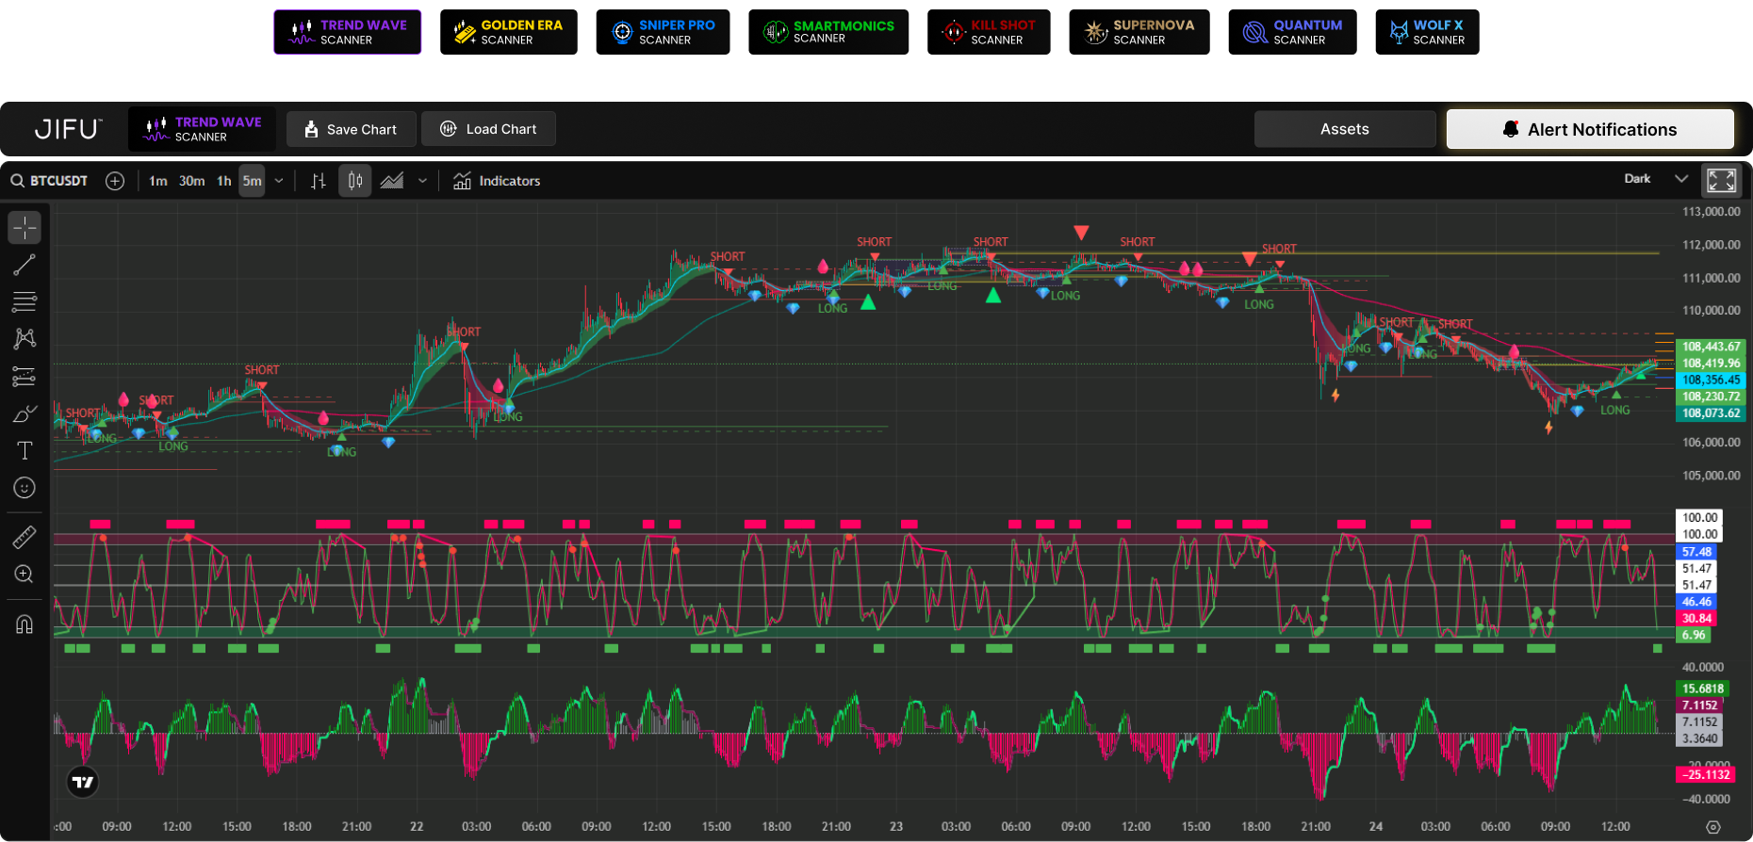The height and width of the screenshot is (842, 1753).
Task: Click the Save Chart button
Action: [x=351, y=129]
